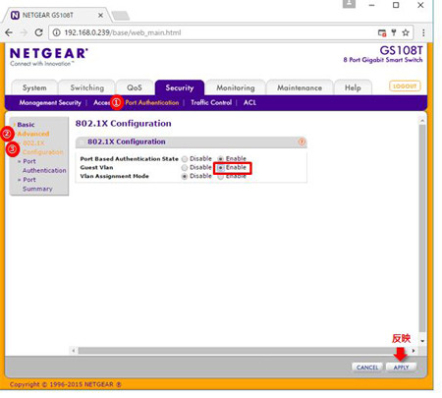The image size is (442, 398).
Task: Click the GS108T model name text
Action: (401, 50)
